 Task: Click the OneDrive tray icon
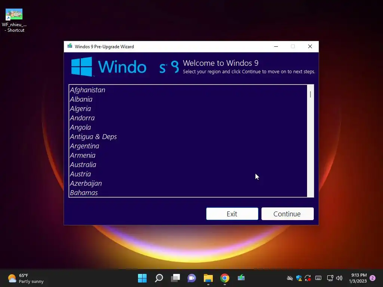point(290,278)
